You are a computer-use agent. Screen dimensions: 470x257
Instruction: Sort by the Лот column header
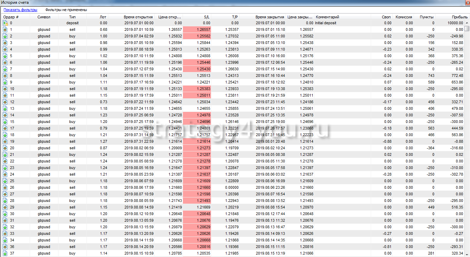coord(103,17)
